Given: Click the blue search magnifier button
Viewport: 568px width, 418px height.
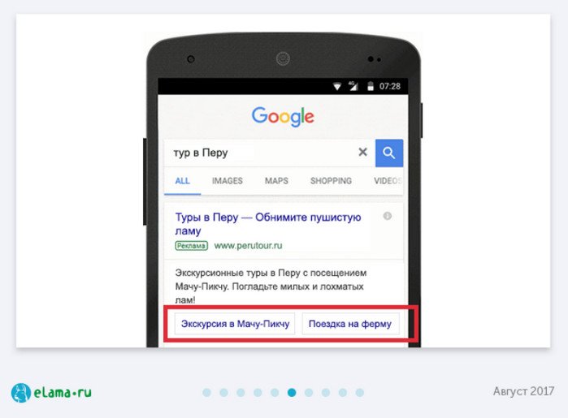Looking at the screenshot, I should (389, 153).
